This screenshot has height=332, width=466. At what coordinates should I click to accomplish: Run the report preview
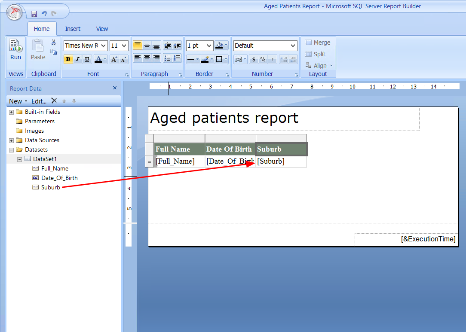click(15, 49)
